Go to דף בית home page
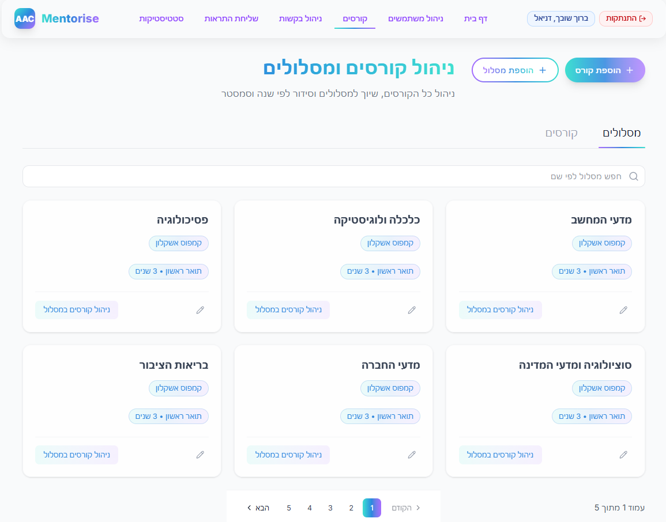Viewport: 666px width, 522px height. click(x=476, y=18)
